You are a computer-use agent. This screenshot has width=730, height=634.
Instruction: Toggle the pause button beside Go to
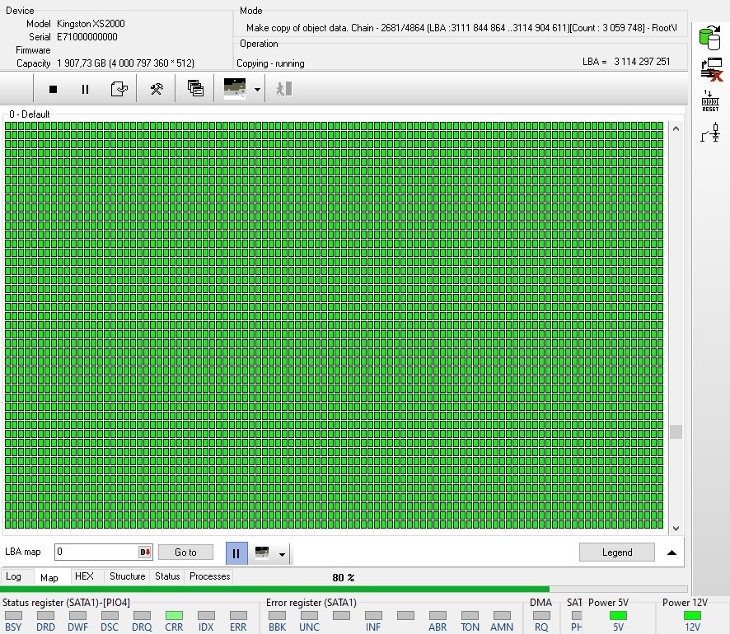(x=236, y=552)
